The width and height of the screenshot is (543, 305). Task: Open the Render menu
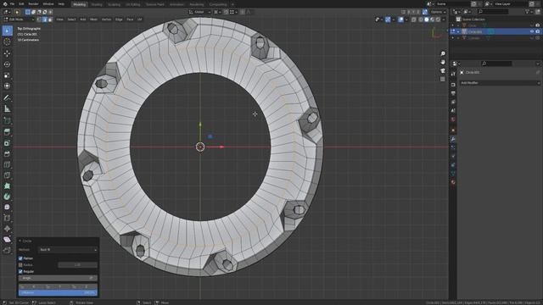pos(33,4)
